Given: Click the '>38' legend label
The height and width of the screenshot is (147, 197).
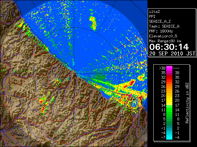Looking at the screenshot, I should pos(162,68).
